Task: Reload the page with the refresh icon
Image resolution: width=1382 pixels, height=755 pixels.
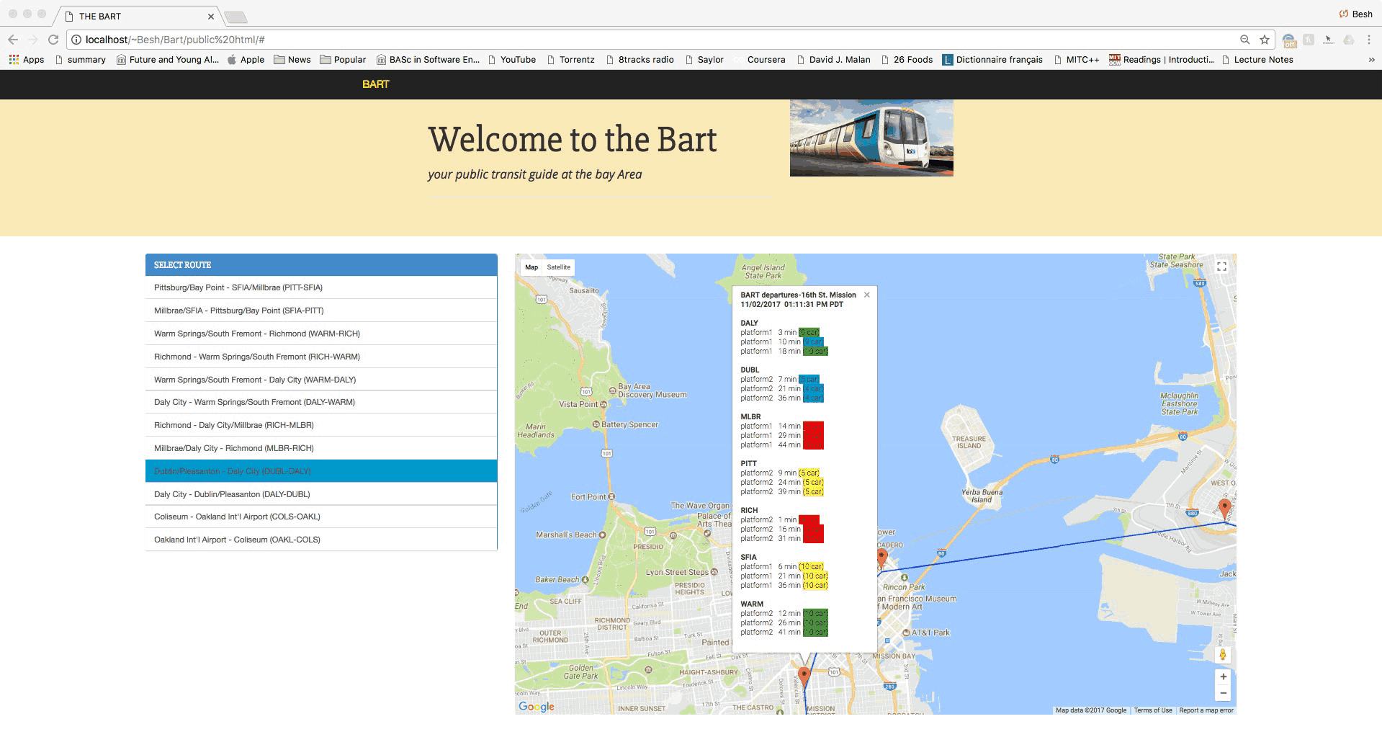Action: [53, 40]
